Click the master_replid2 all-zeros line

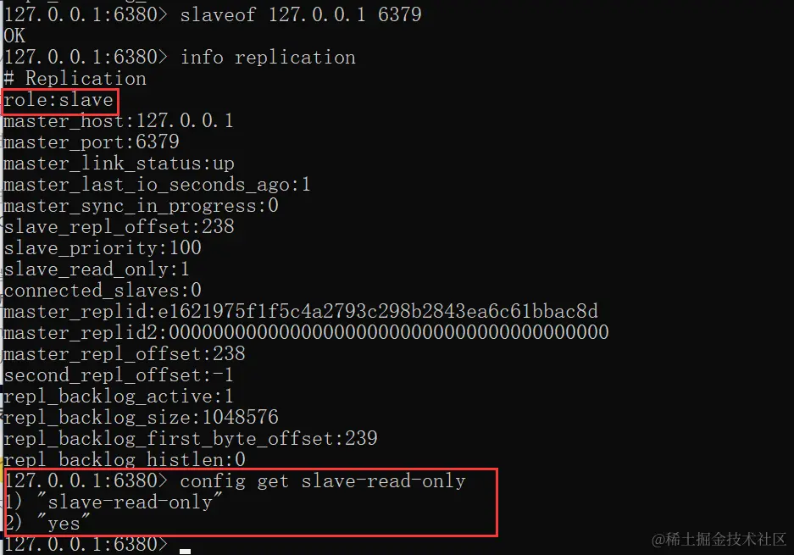[x=307, y=333]
